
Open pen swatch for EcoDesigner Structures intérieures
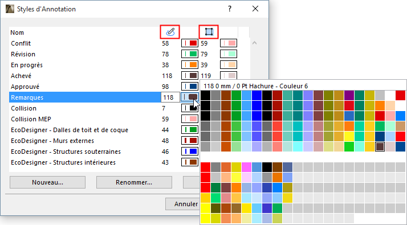pos(190,162)
